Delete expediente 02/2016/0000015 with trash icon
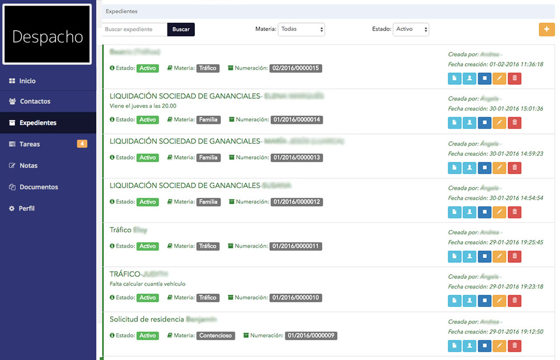Viewport: 560px width, 360px height. (515, 79)
